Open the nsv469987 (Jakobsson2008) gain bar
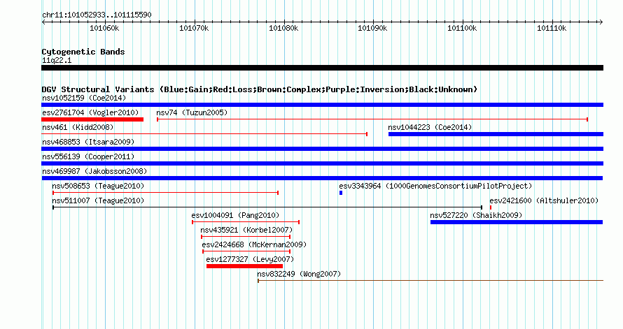 [322, 178]
